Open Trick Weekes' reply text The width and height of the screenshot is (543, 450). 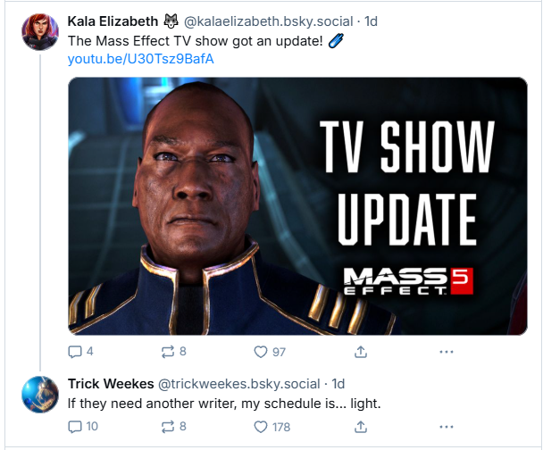[x=224, y=404]
